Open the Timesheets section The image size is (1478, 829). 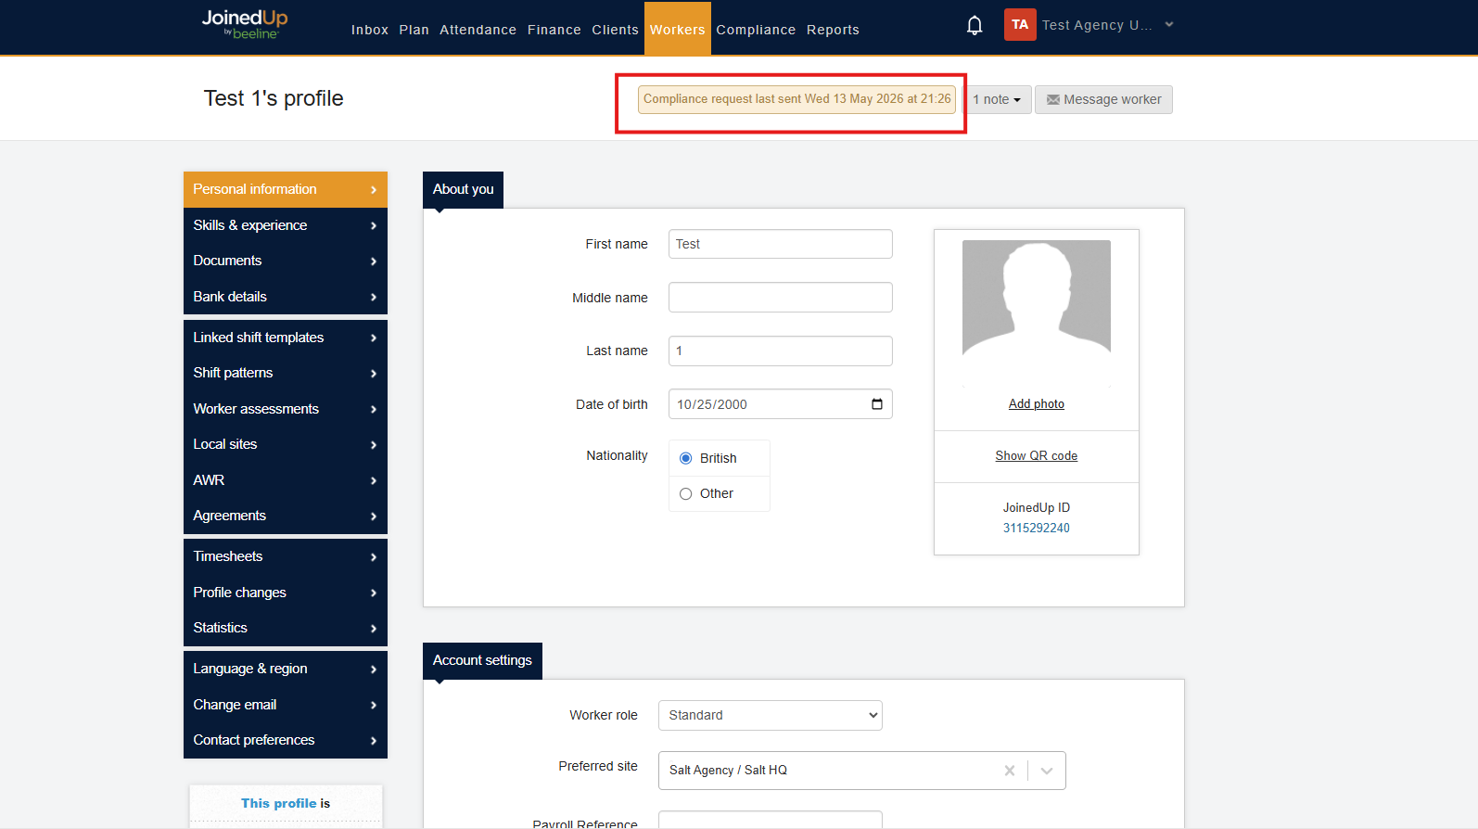pos(286,556)
